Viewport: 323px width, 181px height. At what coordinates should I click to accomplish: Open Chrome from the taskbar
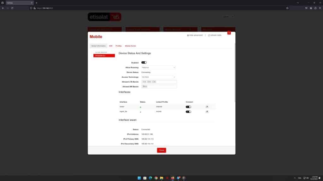click(156, 178)
